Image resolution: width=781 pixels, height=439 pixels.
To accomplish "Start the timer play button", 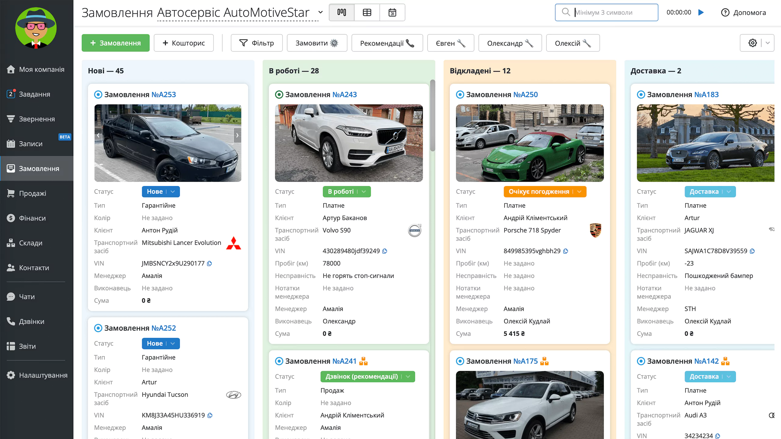I will [701, 12].
